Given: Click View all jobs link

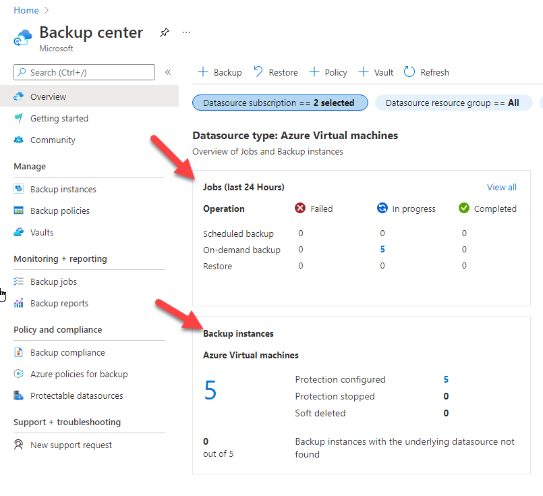Looking at the screenshot, I should coord(501,188).
